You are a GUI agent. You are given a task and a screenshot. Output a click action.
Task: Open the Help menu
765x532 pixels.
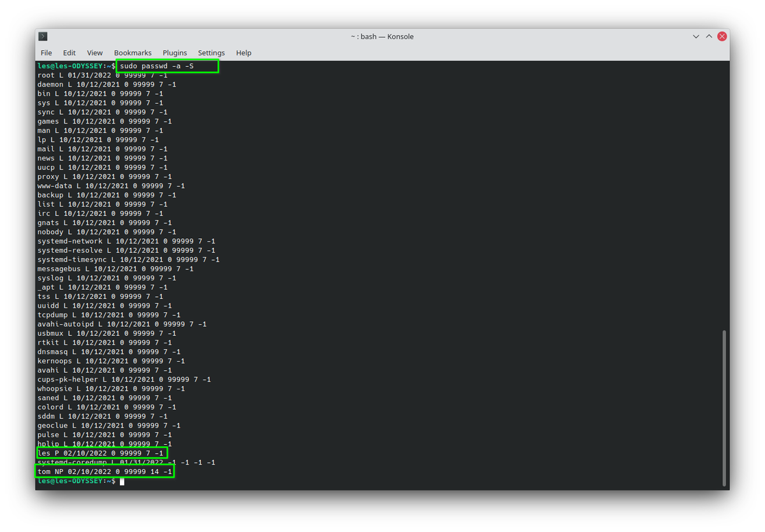click(x=244, y=53)
